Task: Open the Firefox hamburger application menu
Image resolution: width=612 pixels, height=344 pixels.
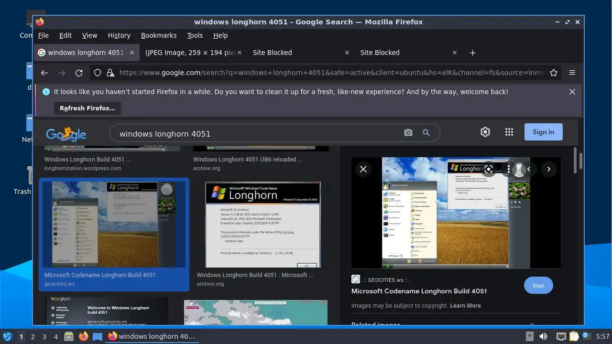Action: pos(572,73)
